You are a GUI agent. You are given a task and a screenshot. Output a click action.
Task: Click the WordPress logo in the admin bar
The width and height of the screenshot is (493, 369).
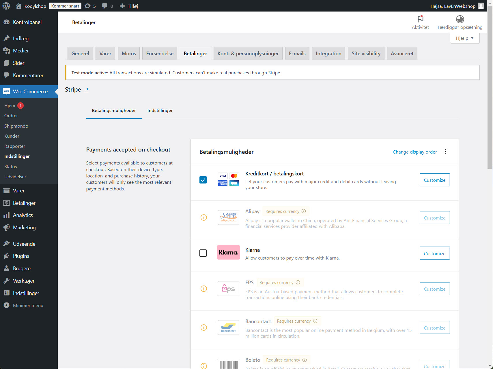coord(6,6)
